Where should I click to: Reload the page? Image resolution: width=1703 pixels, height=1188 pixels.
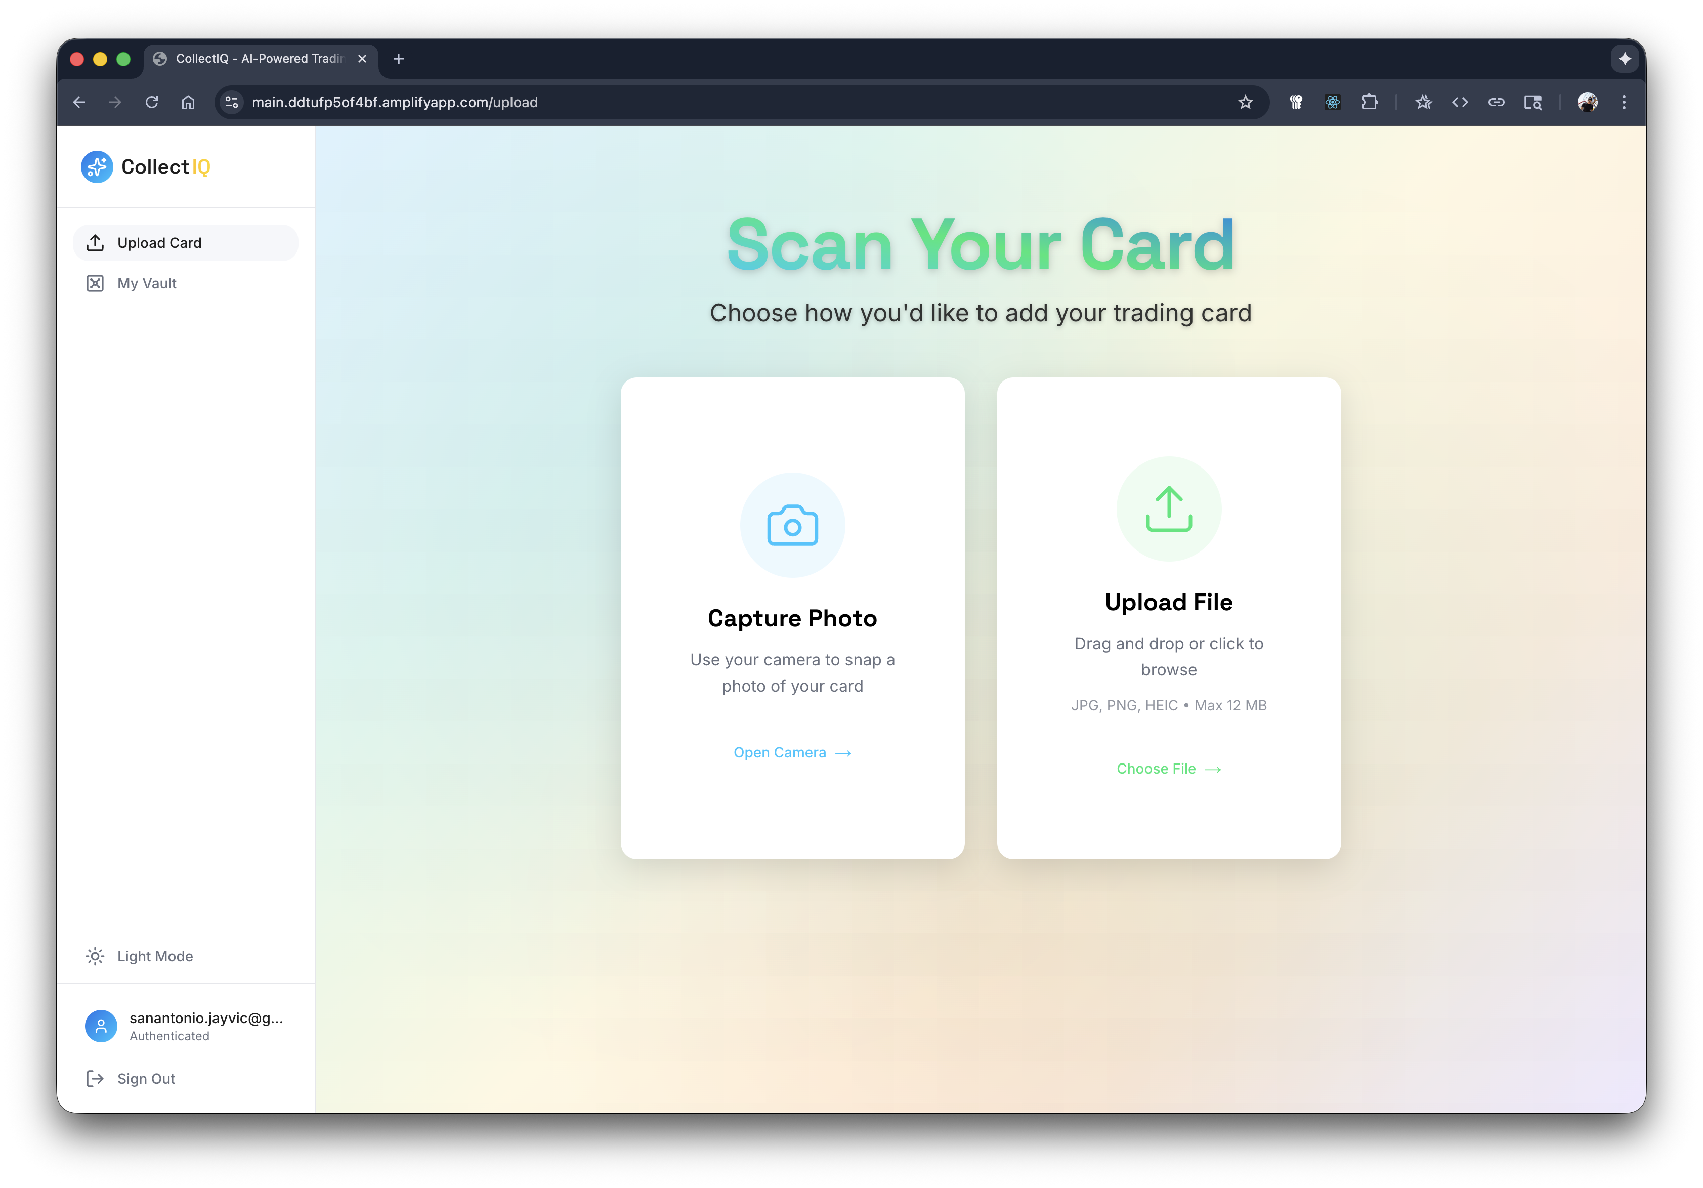[152, 102]
